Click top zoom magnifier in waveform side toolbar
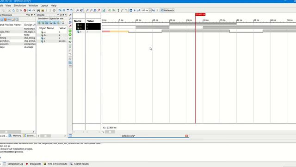The image size is (296, 167). 70,15
